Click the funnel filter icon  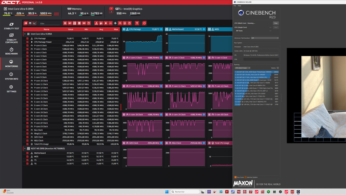point(137,23)
